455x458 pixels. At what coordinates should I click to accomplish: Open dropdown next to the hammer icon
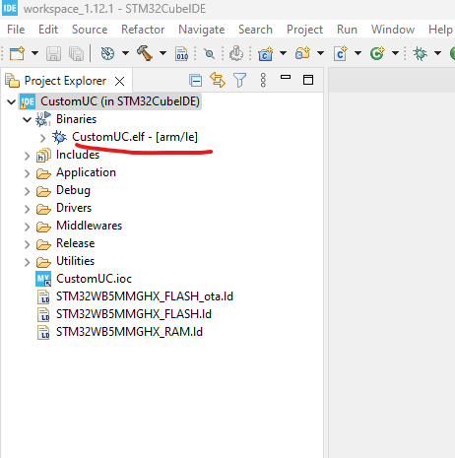[x=162, y=53]
